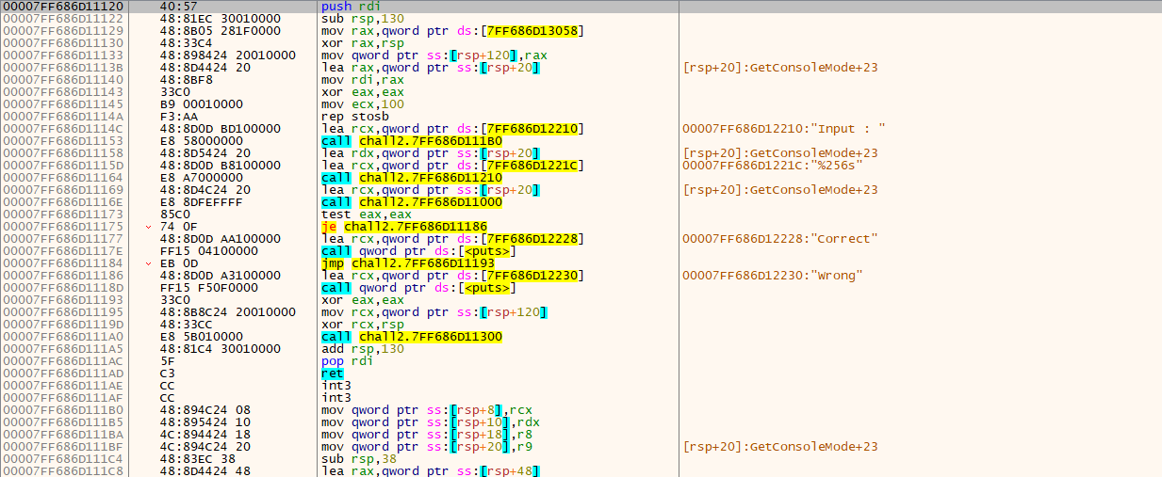Screen dimensions: 1162x477
Task: Select the 'pop rdi' instruction
Action: click(348, 361)
